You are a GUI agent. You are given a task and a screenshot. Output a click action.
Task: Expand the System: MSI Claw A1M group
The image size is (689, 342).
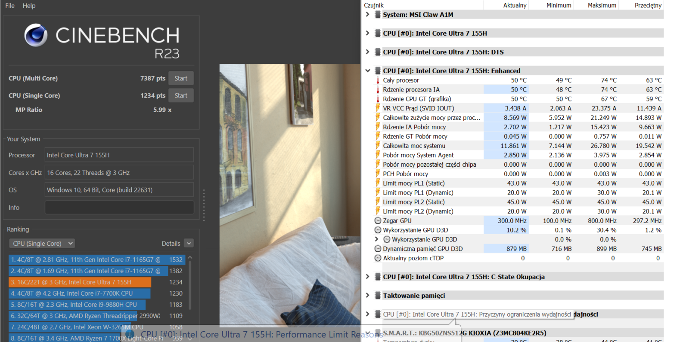click(367, 15)
